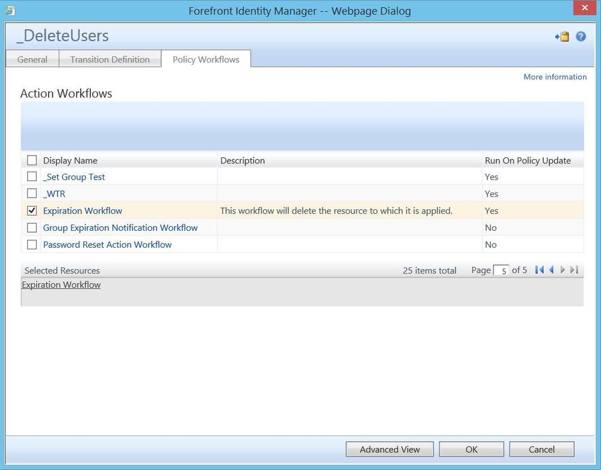601x470 pixels.
Task: Close the Webpage Dialog window
Action: (585, 8)
